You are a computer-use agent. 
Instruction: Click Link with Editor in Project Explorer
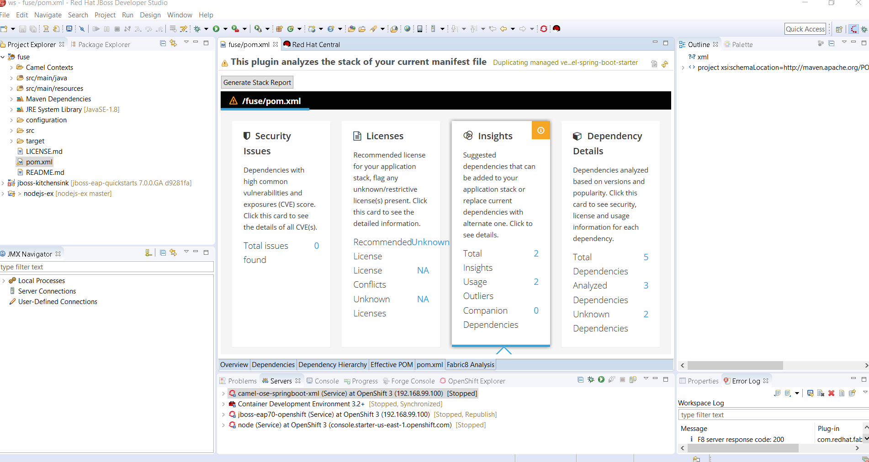point(173,43)
